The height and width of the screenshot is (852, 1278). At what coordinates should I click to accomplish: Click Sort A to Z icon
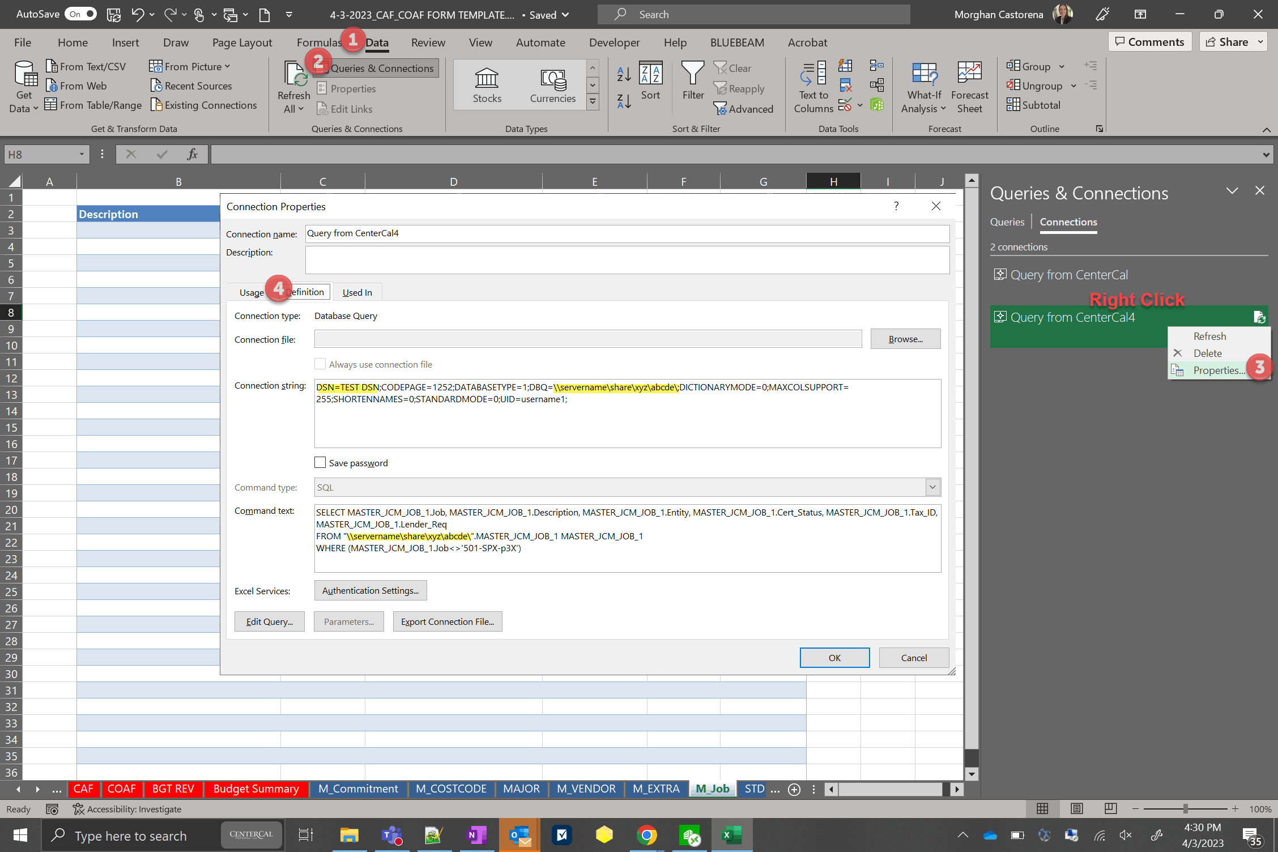tap(624, 74)
